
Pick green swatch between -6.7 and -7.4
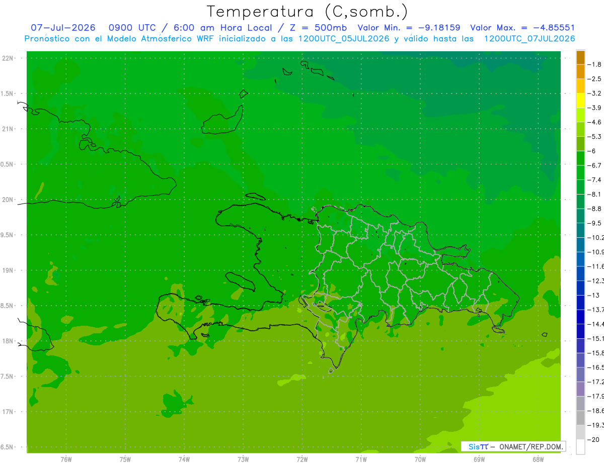point(580,172)
